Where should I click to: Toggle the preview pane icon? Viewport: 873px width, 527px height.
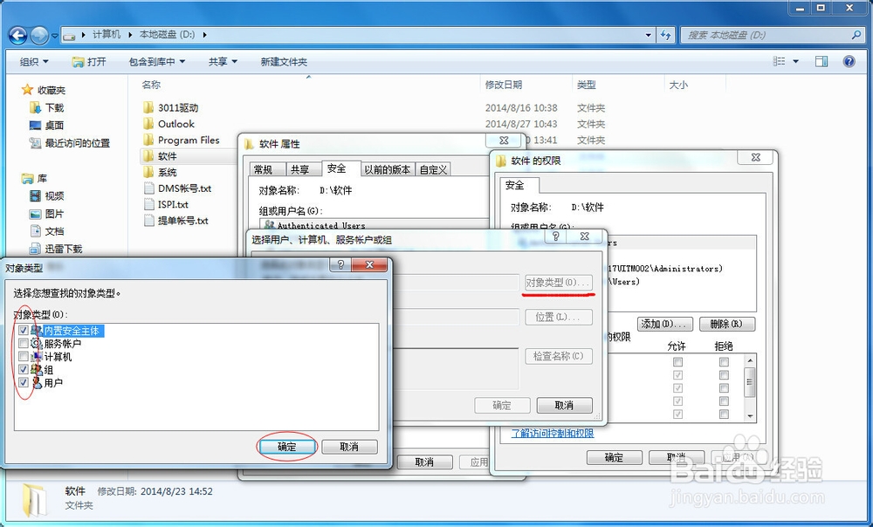[x=821, y=61]
